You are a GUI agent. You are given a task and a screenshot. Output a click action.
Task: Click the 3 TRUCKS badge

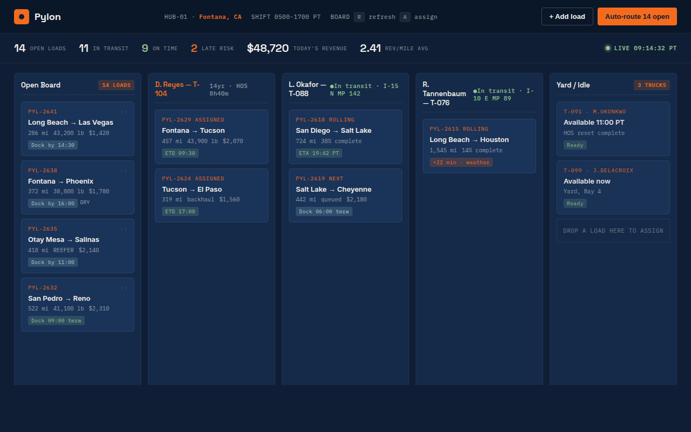click(x=652, y=85)
